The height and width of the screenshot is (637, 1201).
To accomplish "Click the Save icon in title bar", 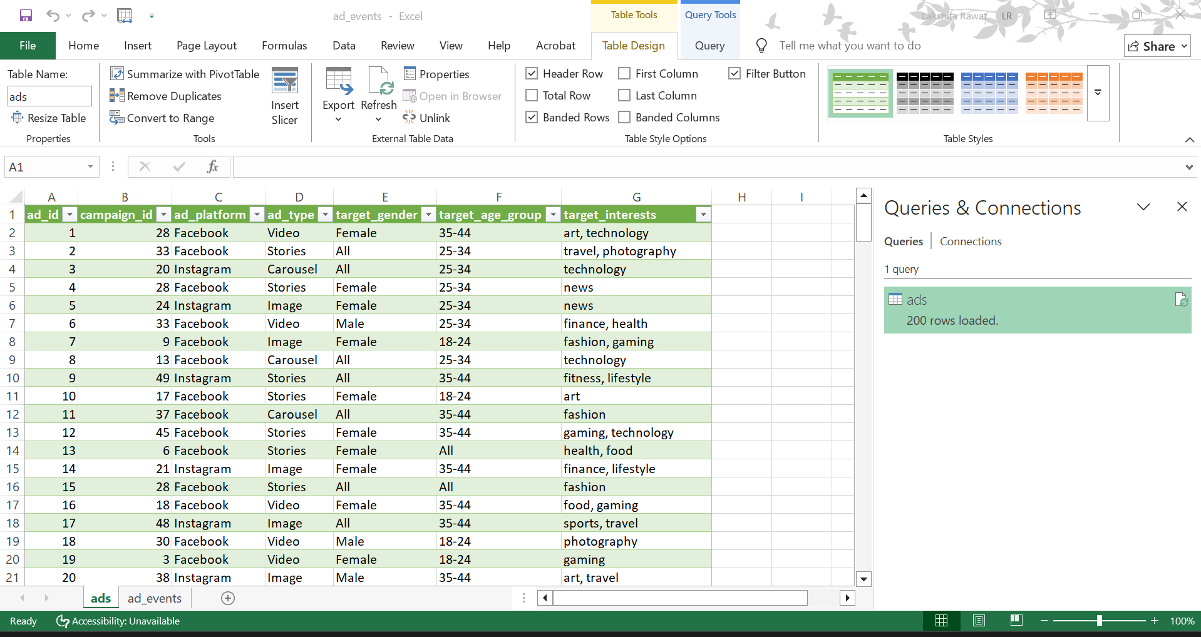I will point(26,16).
